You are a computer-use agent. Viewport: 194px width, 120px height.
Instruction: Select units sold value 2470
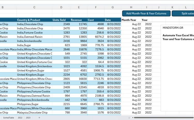[x=61, y=28]
